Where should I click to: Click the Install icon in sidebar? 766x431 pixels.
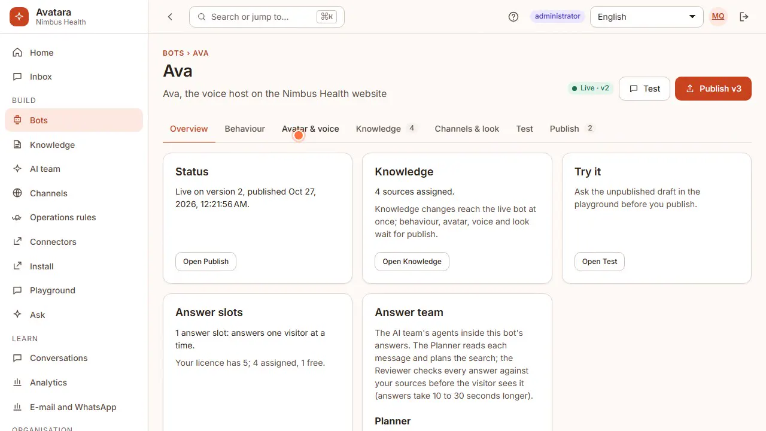point(17,266)
